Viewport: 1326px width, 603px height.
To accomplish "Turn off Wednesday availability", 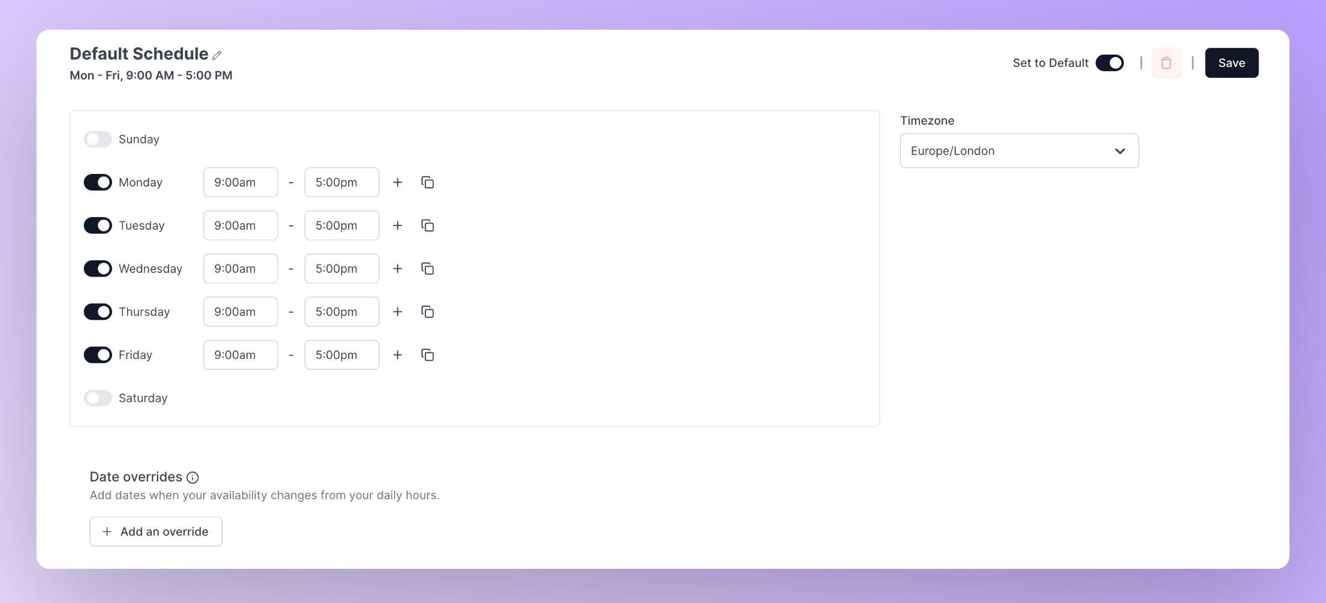I will [x=98, y=268].
